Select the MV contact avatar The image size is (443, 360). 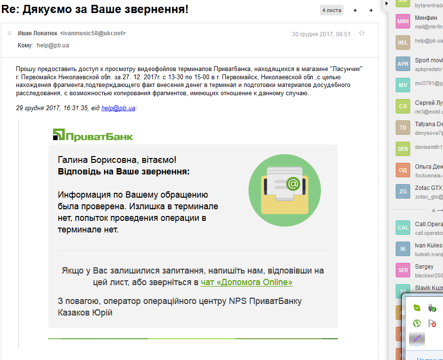point(403,86)
